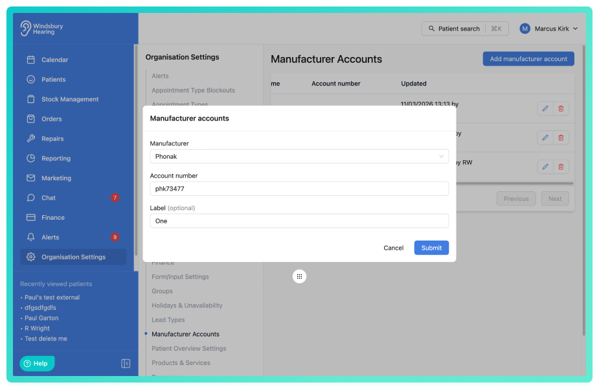Open the Groups settings page
The width and height of the screenshot is (599, 389).
162,291
